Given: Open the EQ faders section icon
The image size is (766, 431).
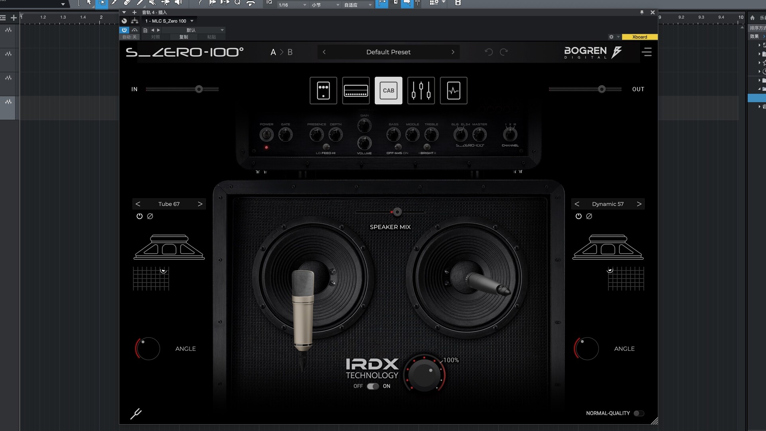Looking at the screenshot, I should pos(421,91).
